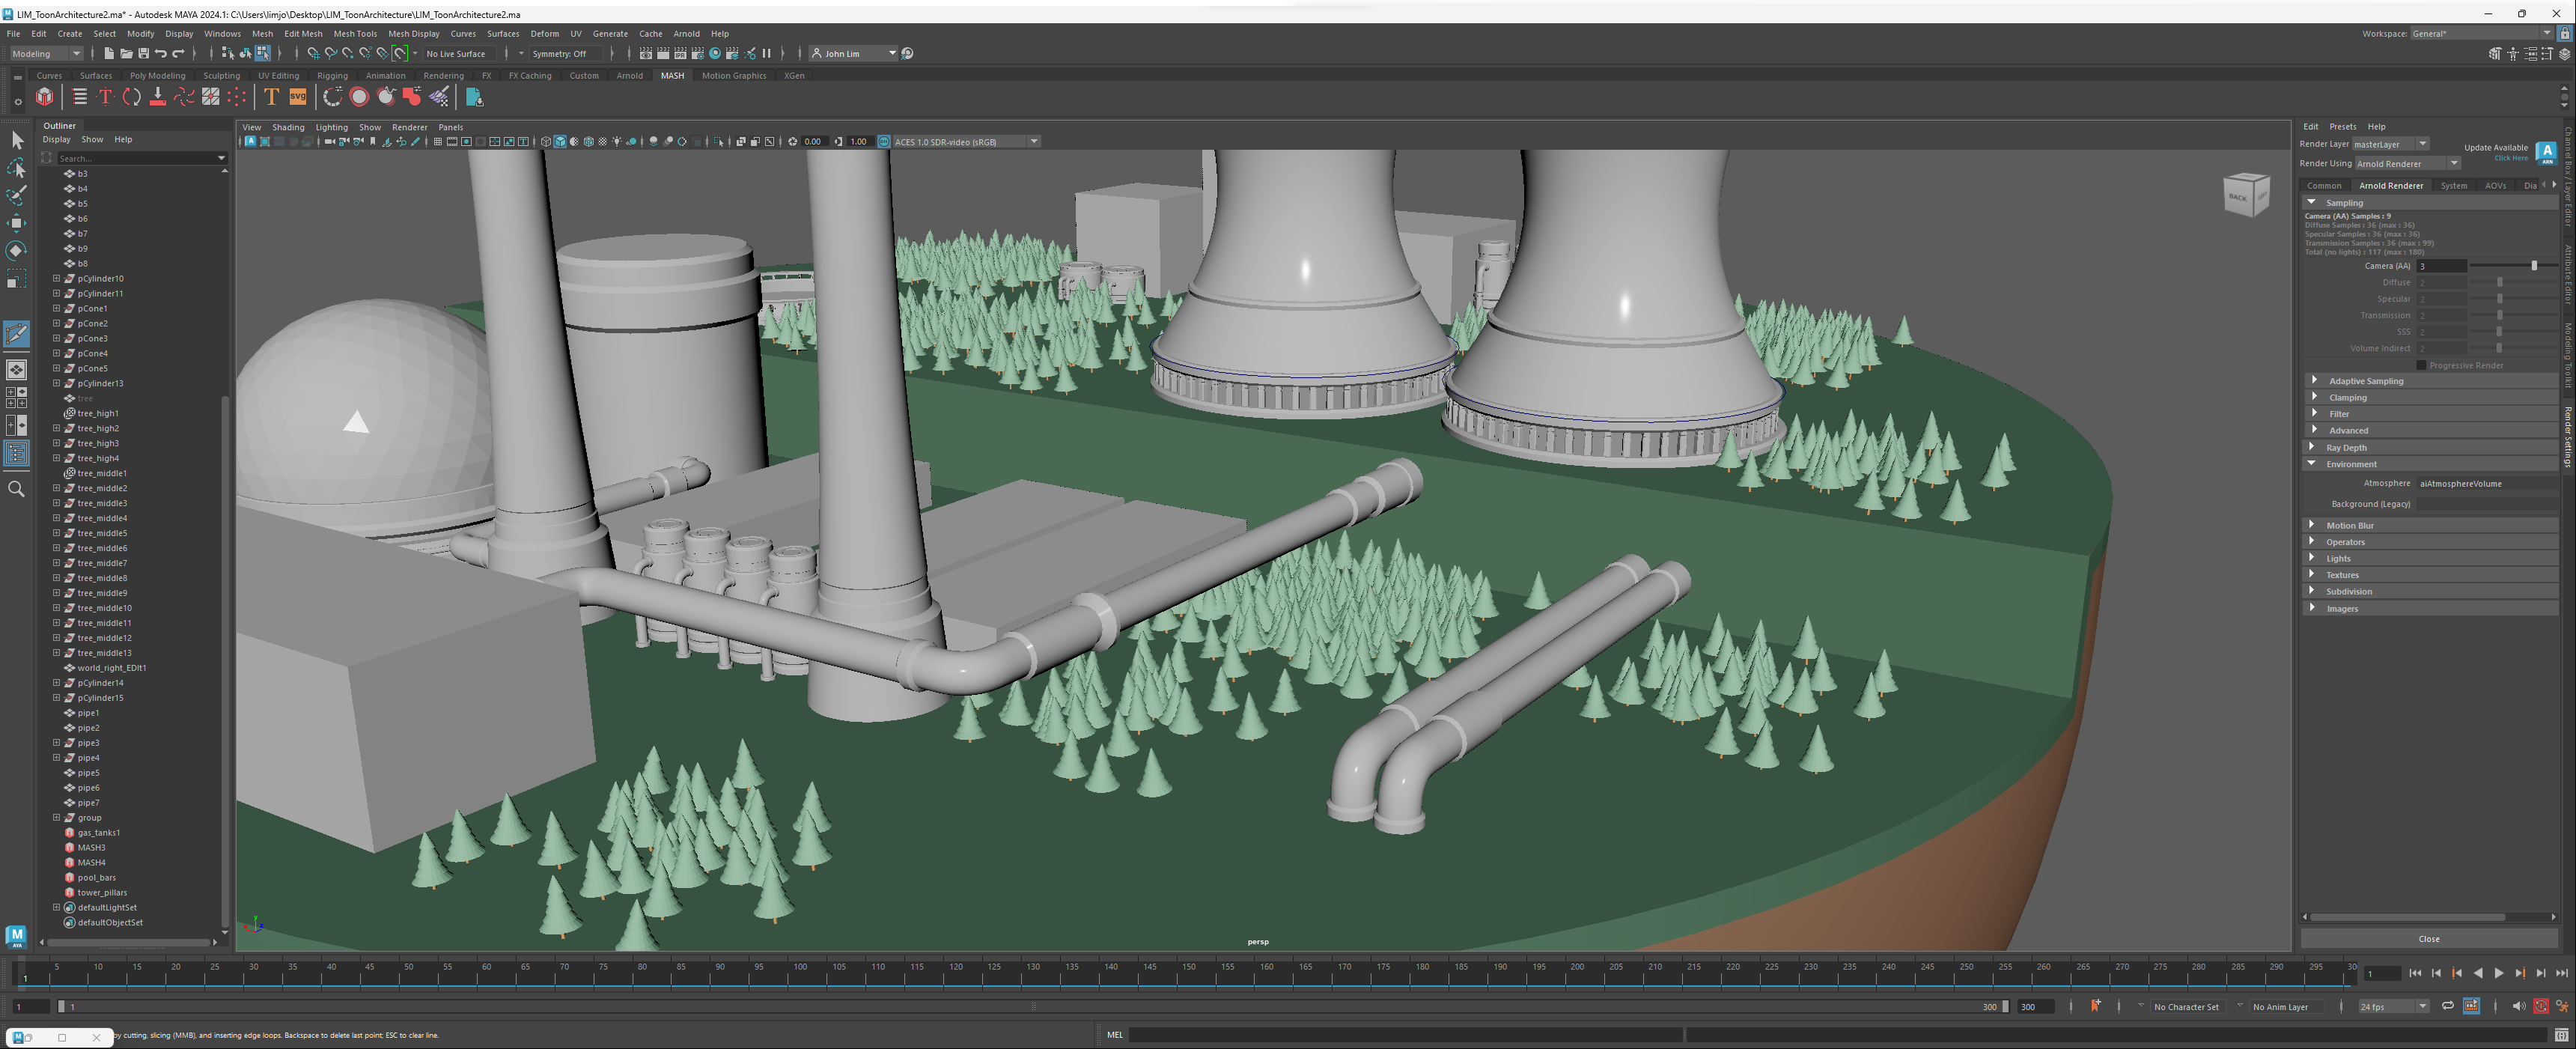Click the Close button in Render Settings
2576x1049 pixels.
[x=2428, y=939]
